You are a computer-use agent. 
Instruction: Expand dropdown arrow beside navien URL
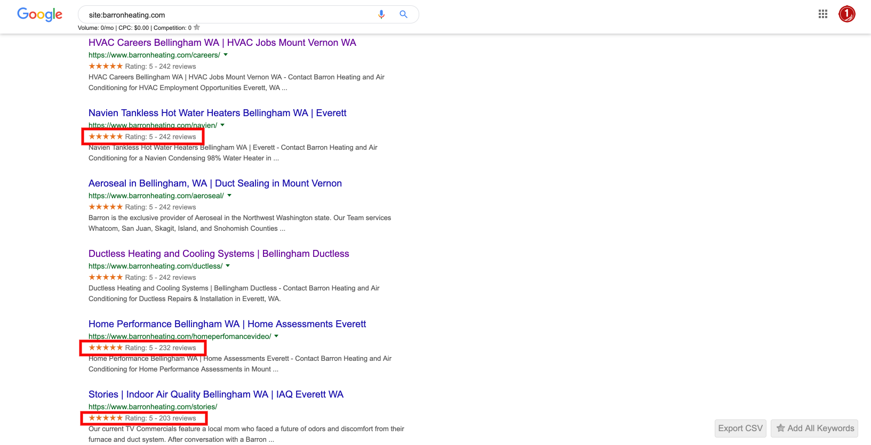click(x=222, y=125)
